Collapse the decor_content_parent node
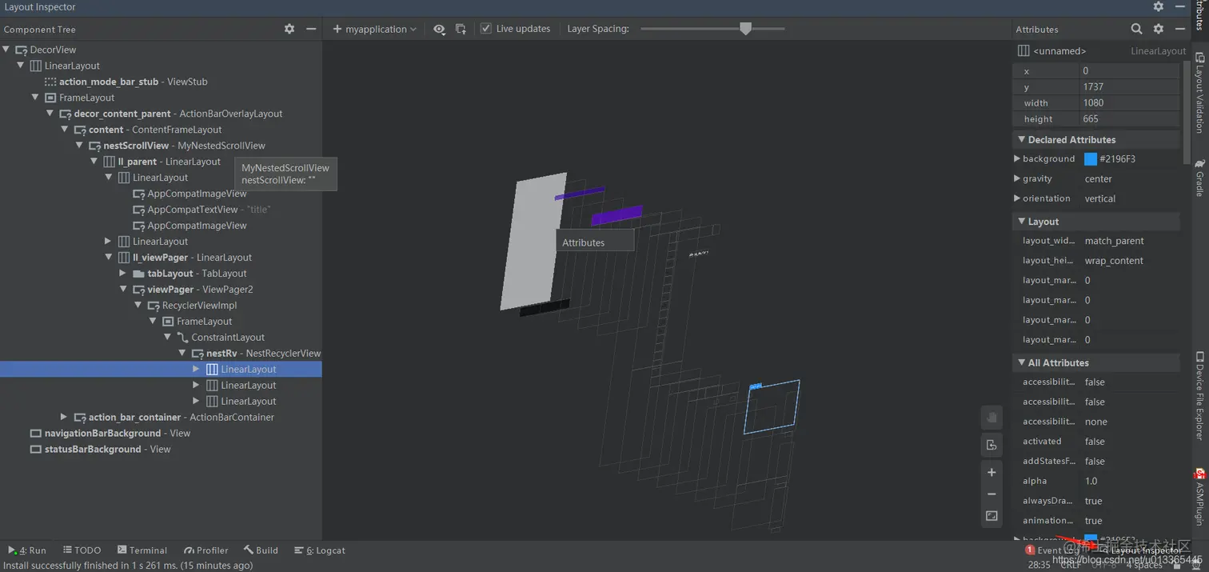Screen dimensions: 1209x572 click(x=50, y=114)
